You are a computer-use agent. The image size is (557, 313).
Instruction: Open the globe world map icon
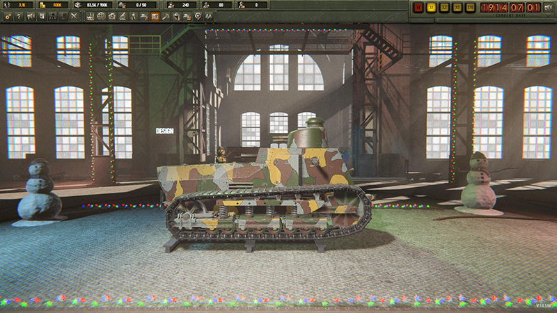pyautogui.click(x=101, y=16)
